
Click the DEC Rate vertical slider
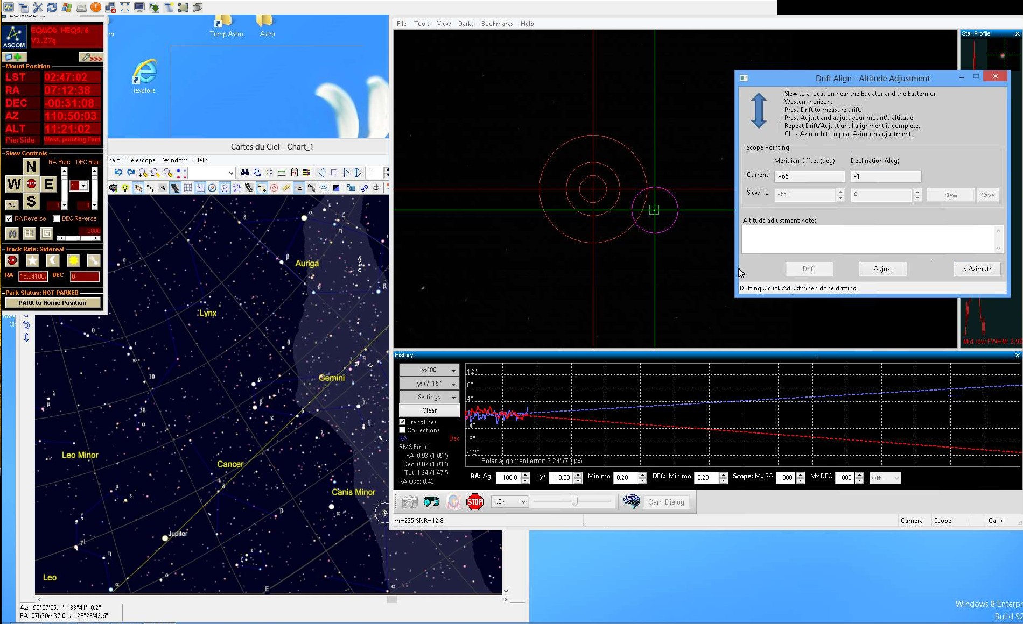point(94,188)
